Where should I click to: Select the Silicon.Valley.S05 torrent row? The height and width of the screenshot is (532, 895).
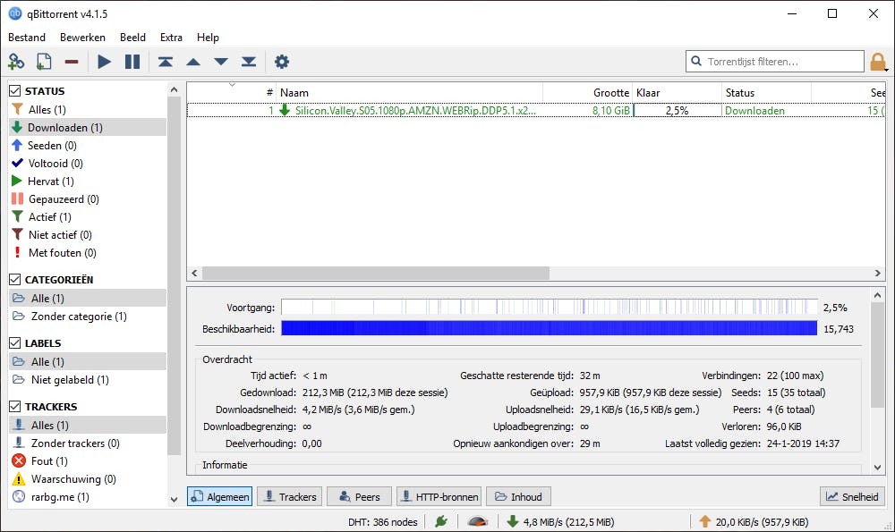click(536, 110)
